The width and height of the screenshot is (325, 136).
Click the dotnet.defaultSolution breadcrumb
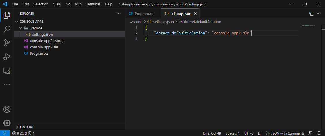200,22
